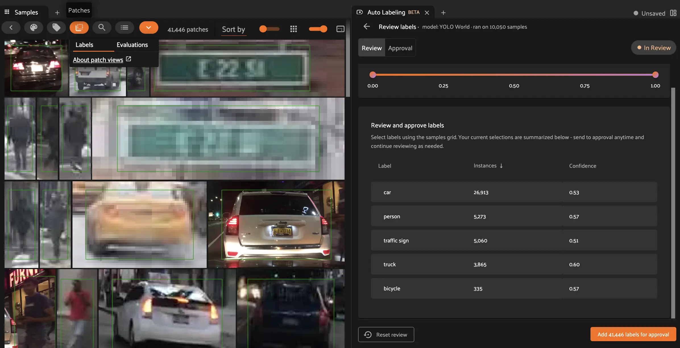Click the grid spacing icon
This screenshot has width=680, height=348.
[293, 29]
